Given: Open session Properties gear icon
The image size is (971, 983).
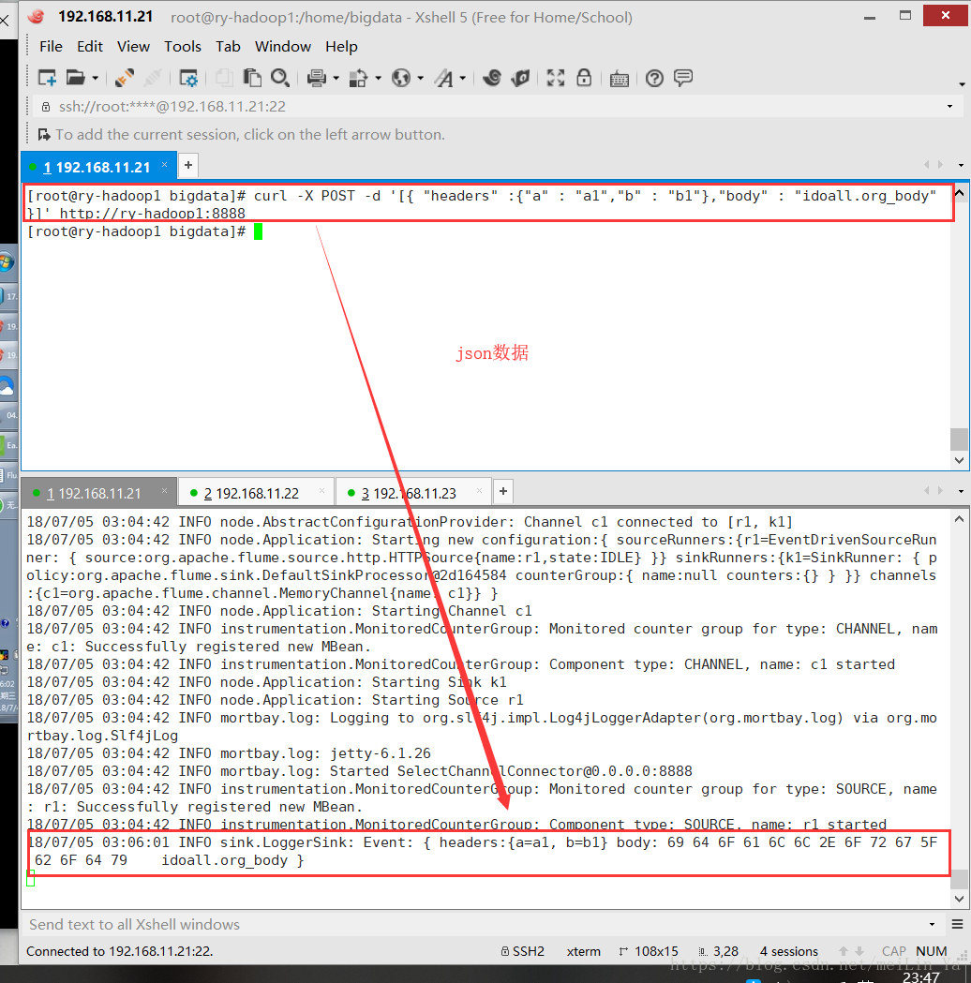Looking at the screenshot, I should point(188,79).
